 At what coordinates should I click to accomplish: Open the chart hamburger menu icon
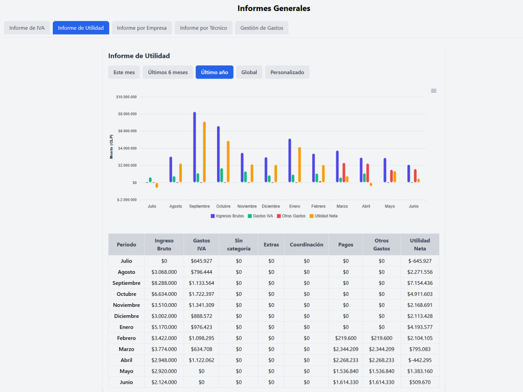(434, 90)
